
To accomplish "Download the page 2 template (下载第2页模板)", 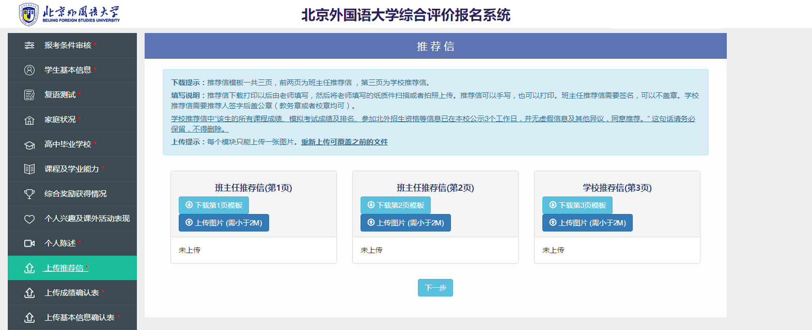I will 396,205.
